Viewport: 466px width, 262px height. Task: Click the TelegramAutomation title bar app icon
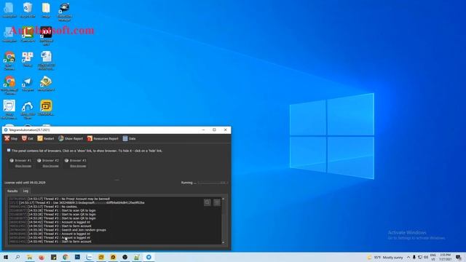point(6,130)
